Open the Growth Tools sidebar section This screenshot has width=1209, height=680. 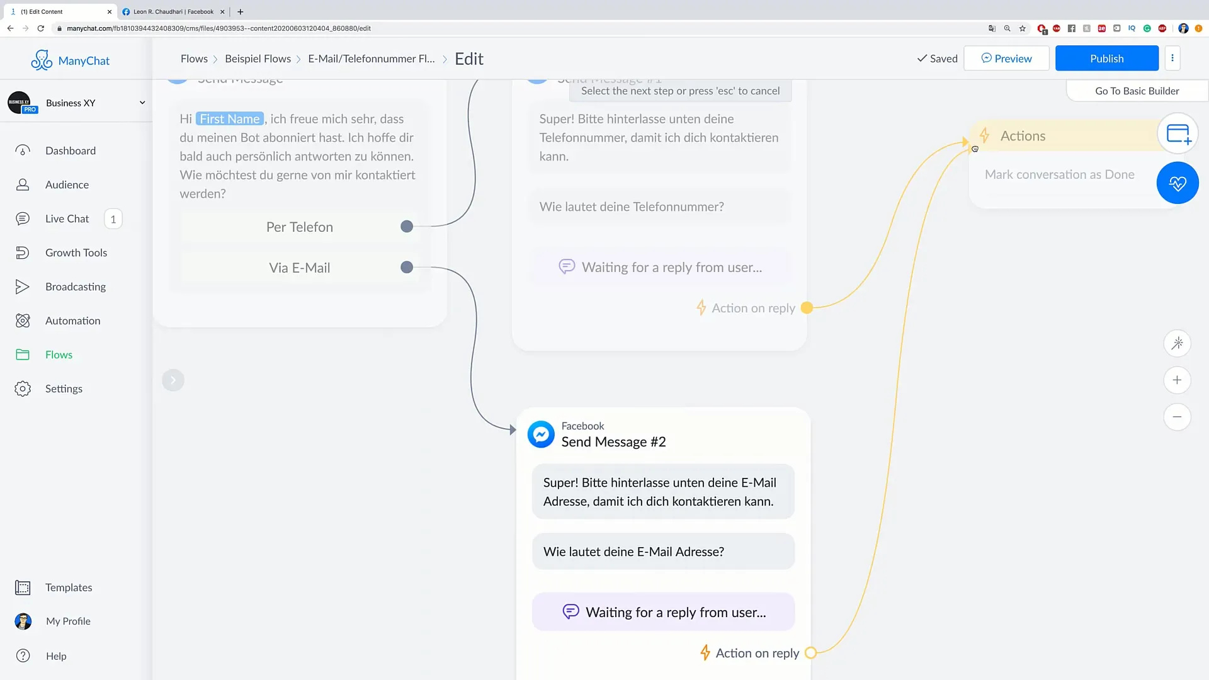pyautogui.click(x=76, y=252)
